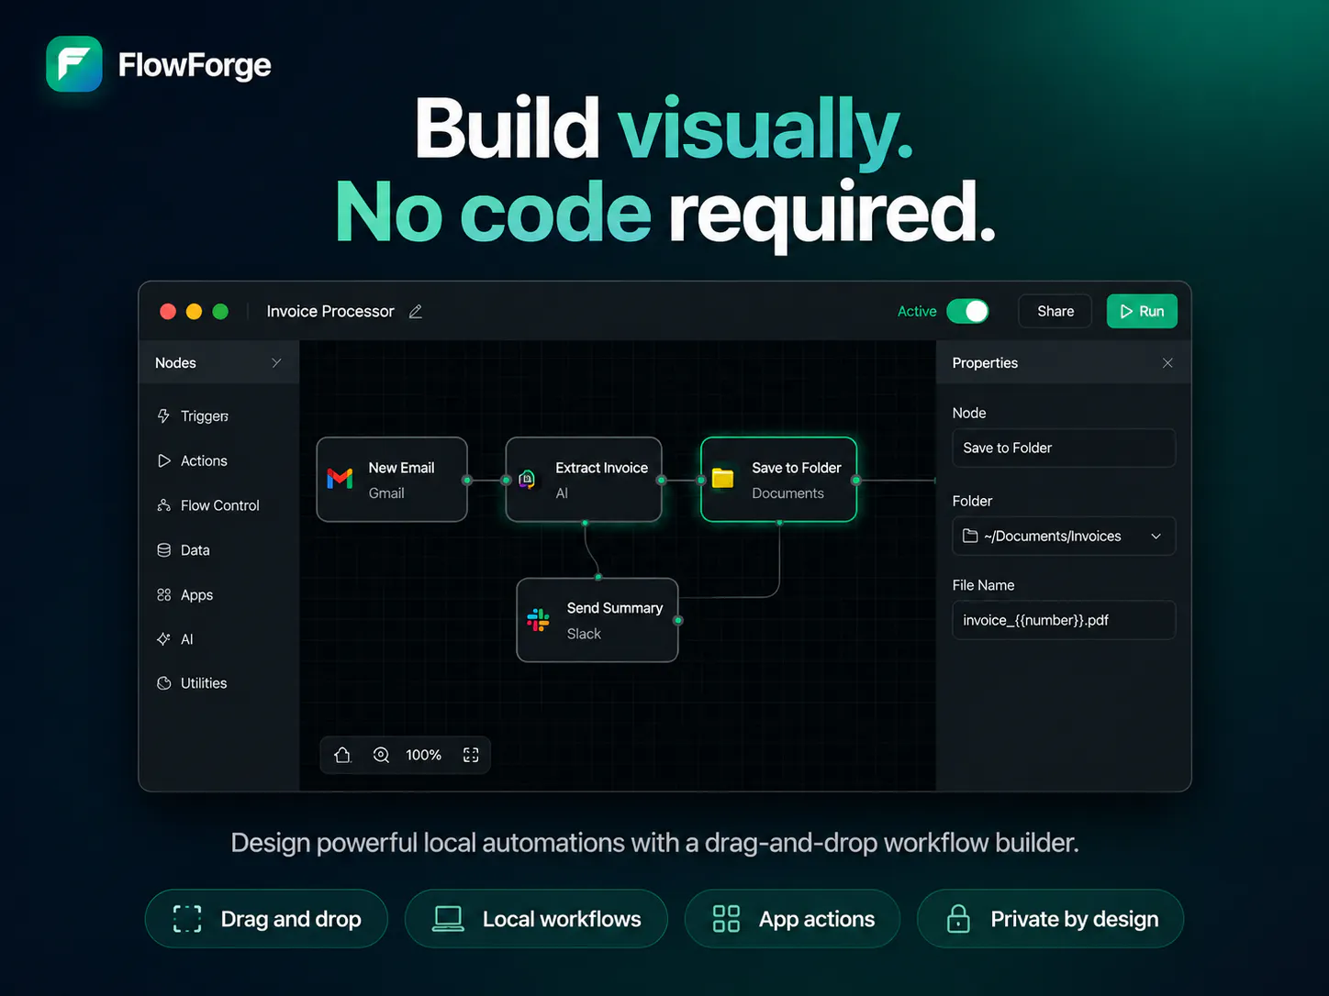The height and width of the screenshot is (996, 1329).
Task: Click the 100% zoom level
Action: point(423,755)
